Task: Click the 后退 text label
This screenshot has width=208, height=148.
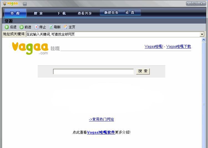Action: [x=13, y=27]
